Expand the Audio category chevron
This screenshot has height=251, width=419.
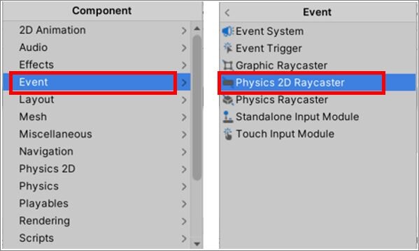[x=184, y=48]
